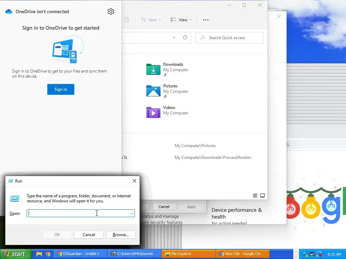The height and width of the screenshot is (259, 346).
Task: Select the My Computer\Downloads\ProcessMonitor entry
Action: click(x=213, y=157)
